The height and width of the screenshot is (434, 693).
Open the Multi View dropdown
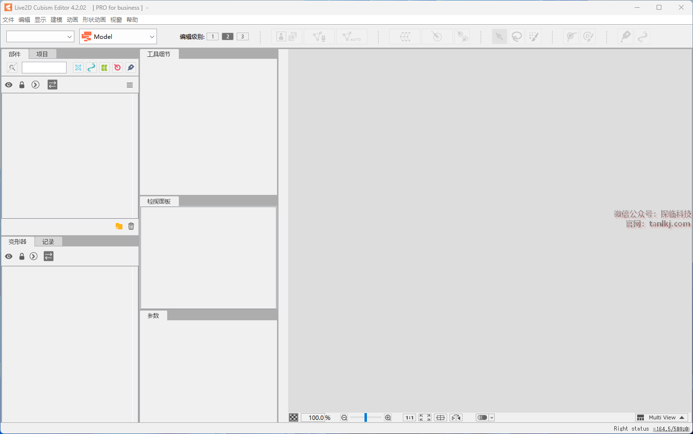tap(661, 417)
